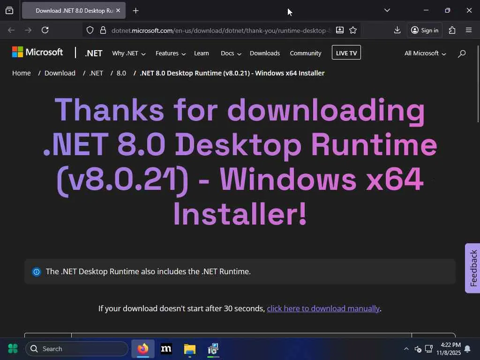Open a new browser tab
This screenshot has height=360, width=480.
coord(136,11)
